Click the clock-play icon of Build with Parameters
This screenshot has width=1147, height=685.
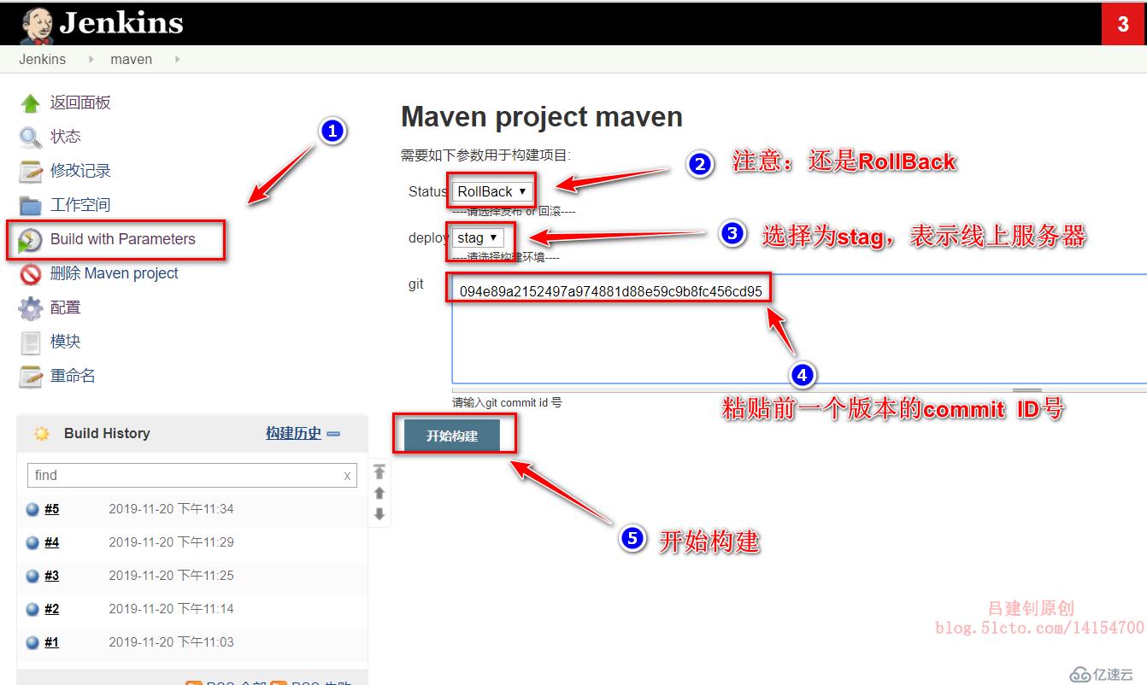point(30,240)
